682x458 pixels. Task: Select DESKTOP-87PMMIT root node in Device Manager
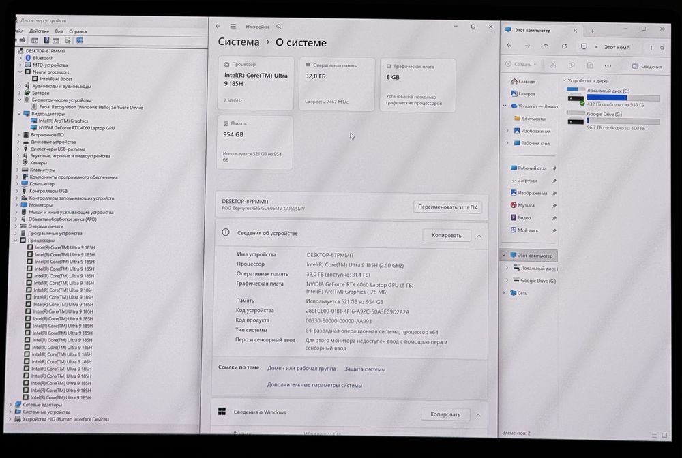pyautogui.click(x=45, y=51)
